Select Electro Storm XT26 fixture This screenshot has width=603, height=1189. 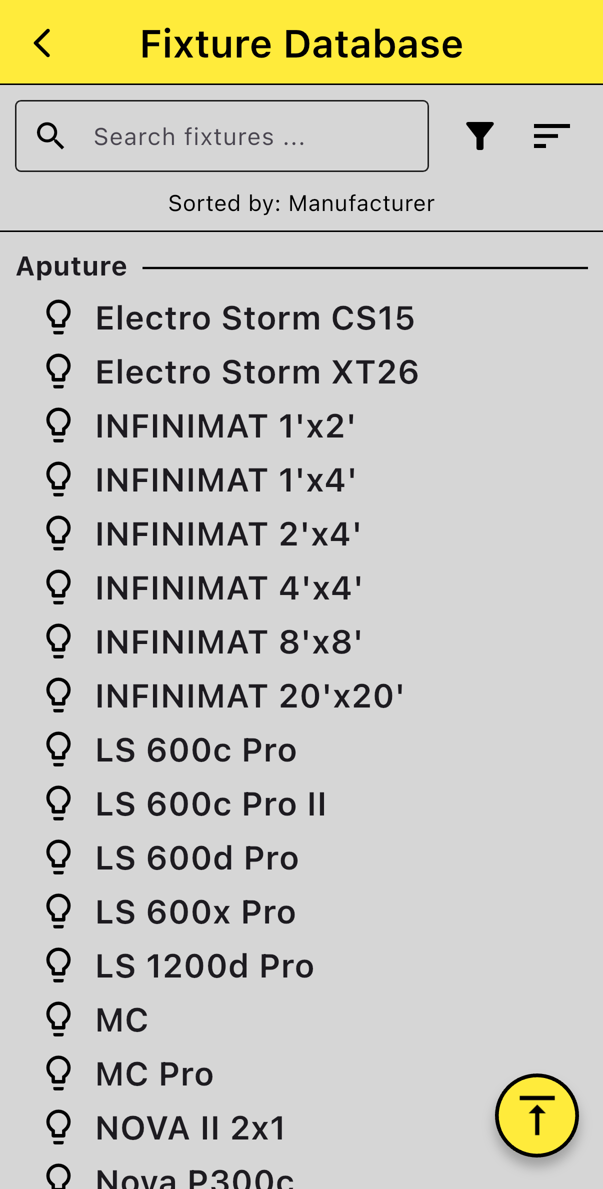pos(301,371)
